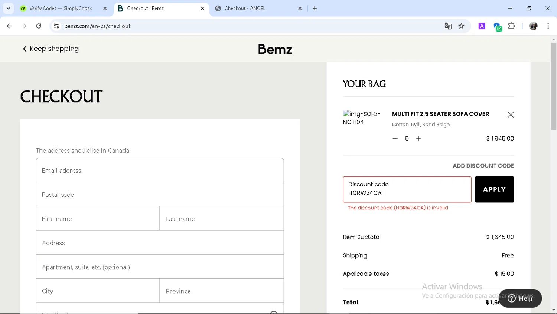The height and width of the screenshot is (314, 557).
Task: Decrease sofa cover quantity
Action: tap(395, 139)
